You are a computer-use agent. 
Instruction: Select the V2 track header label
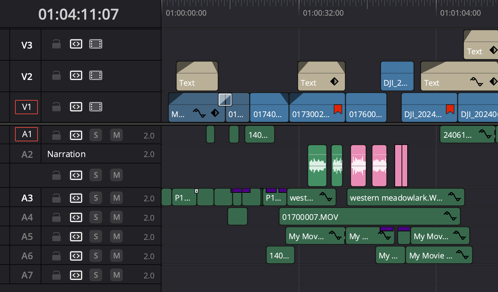coord(27,77)
